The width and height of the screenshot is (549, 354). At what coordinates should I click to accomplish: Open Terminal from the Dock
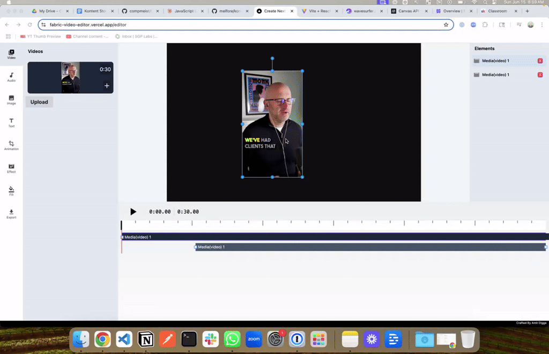pos(189,340)
